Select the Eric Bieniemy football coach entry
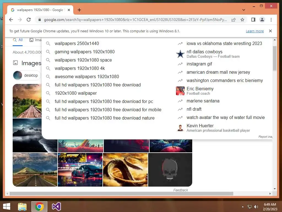Screen dimensions: 282x212 pos(200,91)
